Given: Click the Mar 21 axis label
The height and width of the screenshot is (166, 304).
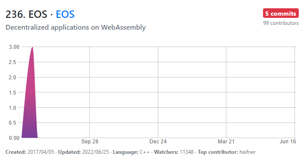Looking at the screenshot, I should (226, 142).
